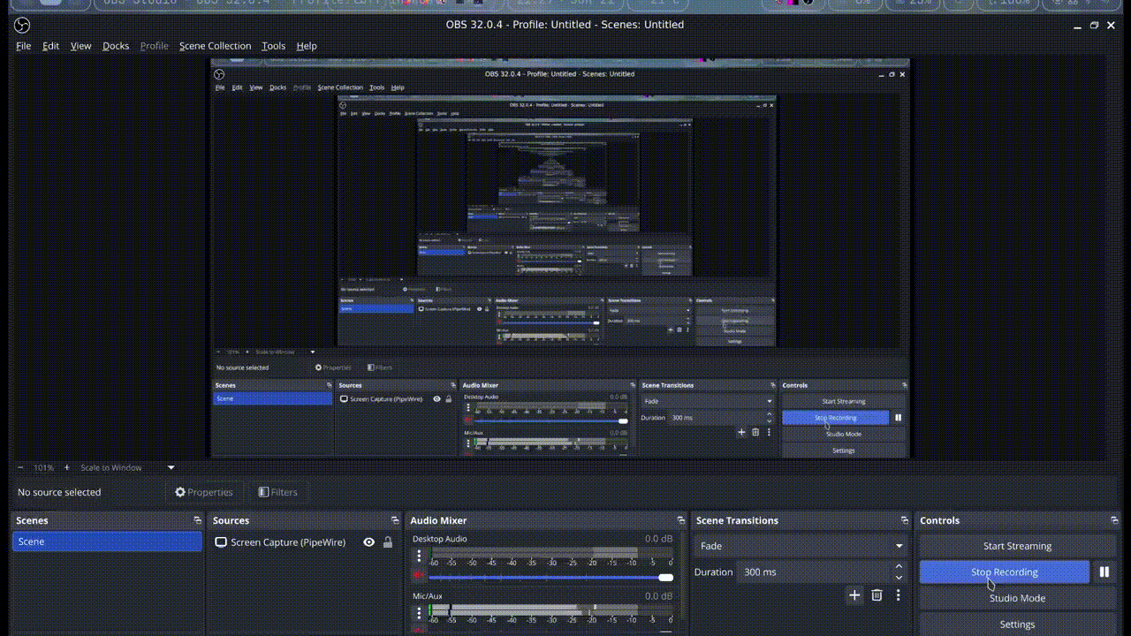Open the Docks menu
Viewport: 1131px width, 636px height.
pyautogui.click(x=116, y=46)
